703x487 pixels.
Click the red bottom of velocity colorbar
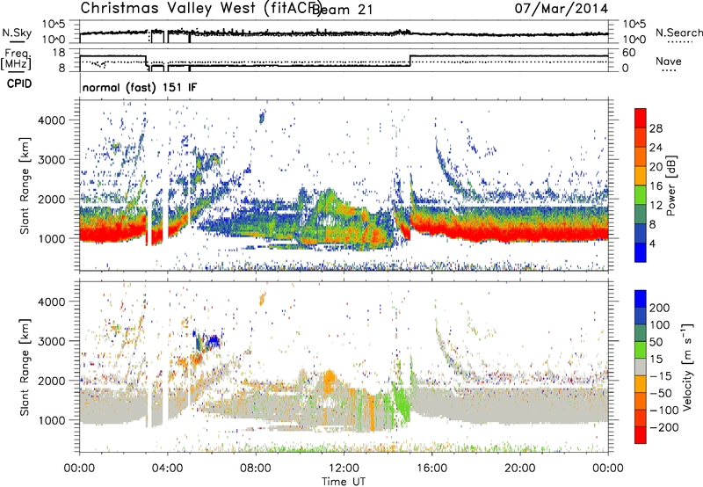pyautogui.click(x=641, y=435)
